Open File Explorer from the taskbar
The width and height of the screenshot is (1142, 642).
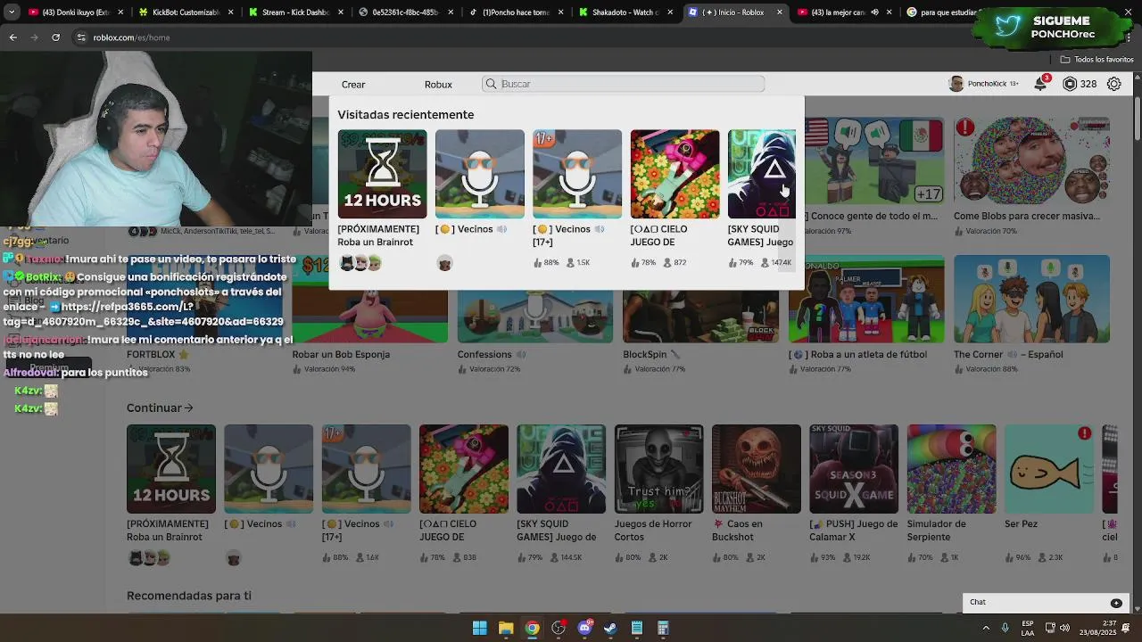point(506,628)
